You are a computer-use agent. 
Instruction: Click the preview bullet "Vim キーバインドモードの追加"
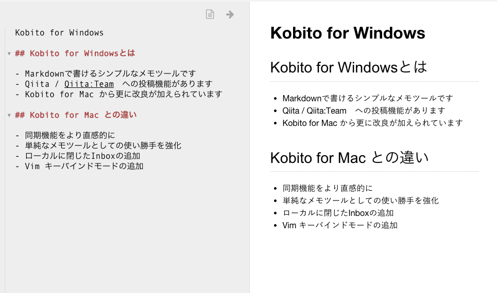(340, 225)
